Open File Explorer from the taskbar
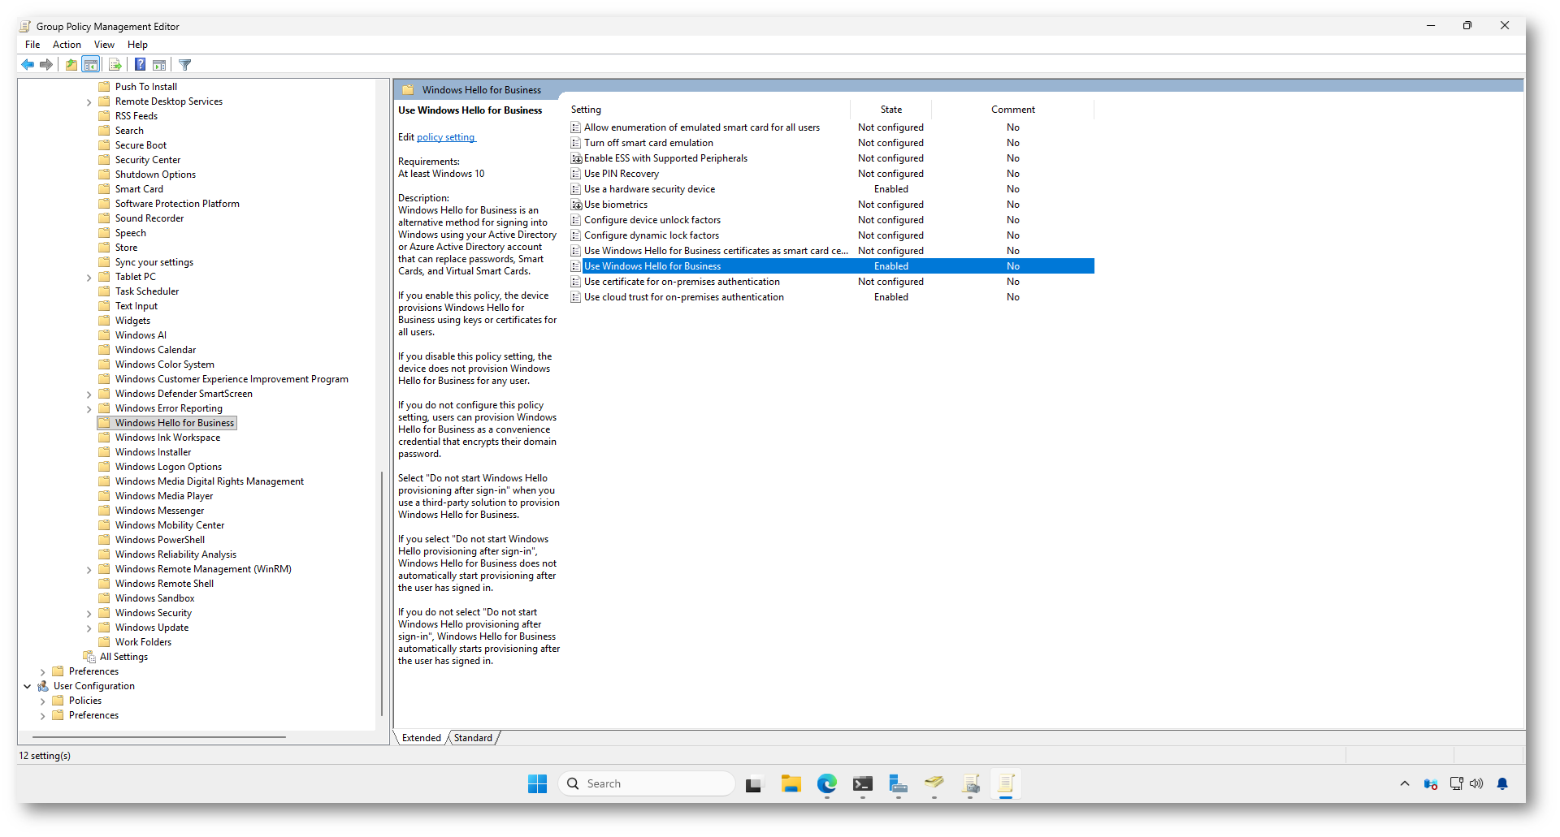This screenshot has height=837, width=1560. pos(791,783)
